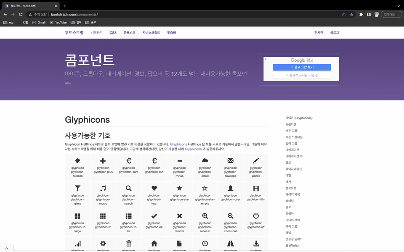Click the share icon in address bar
This screenshot has height=252, width=404.
pos(344,14)
